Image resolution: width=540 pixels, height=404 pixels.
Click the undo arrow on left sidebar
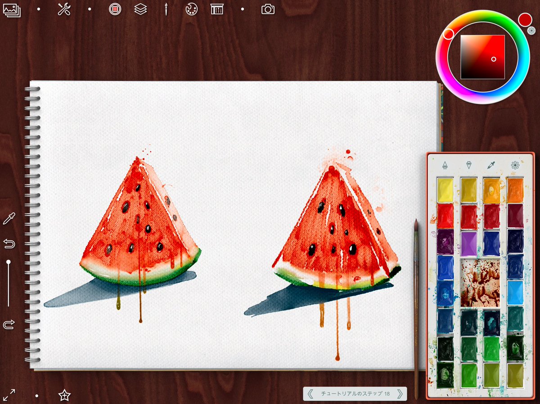[x=9, y=244]
